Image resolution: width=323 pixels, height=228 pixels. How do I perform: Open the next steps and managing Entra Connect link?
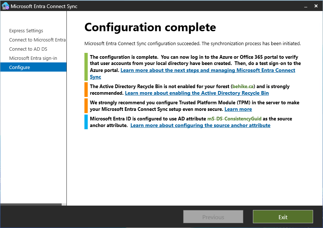pos(207,70)
